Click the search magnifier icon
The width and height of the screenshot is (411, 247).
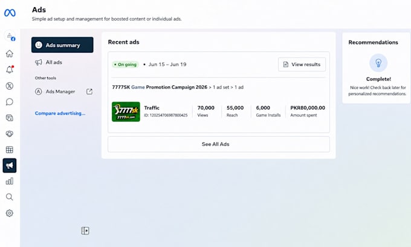[x=10, y=197]
